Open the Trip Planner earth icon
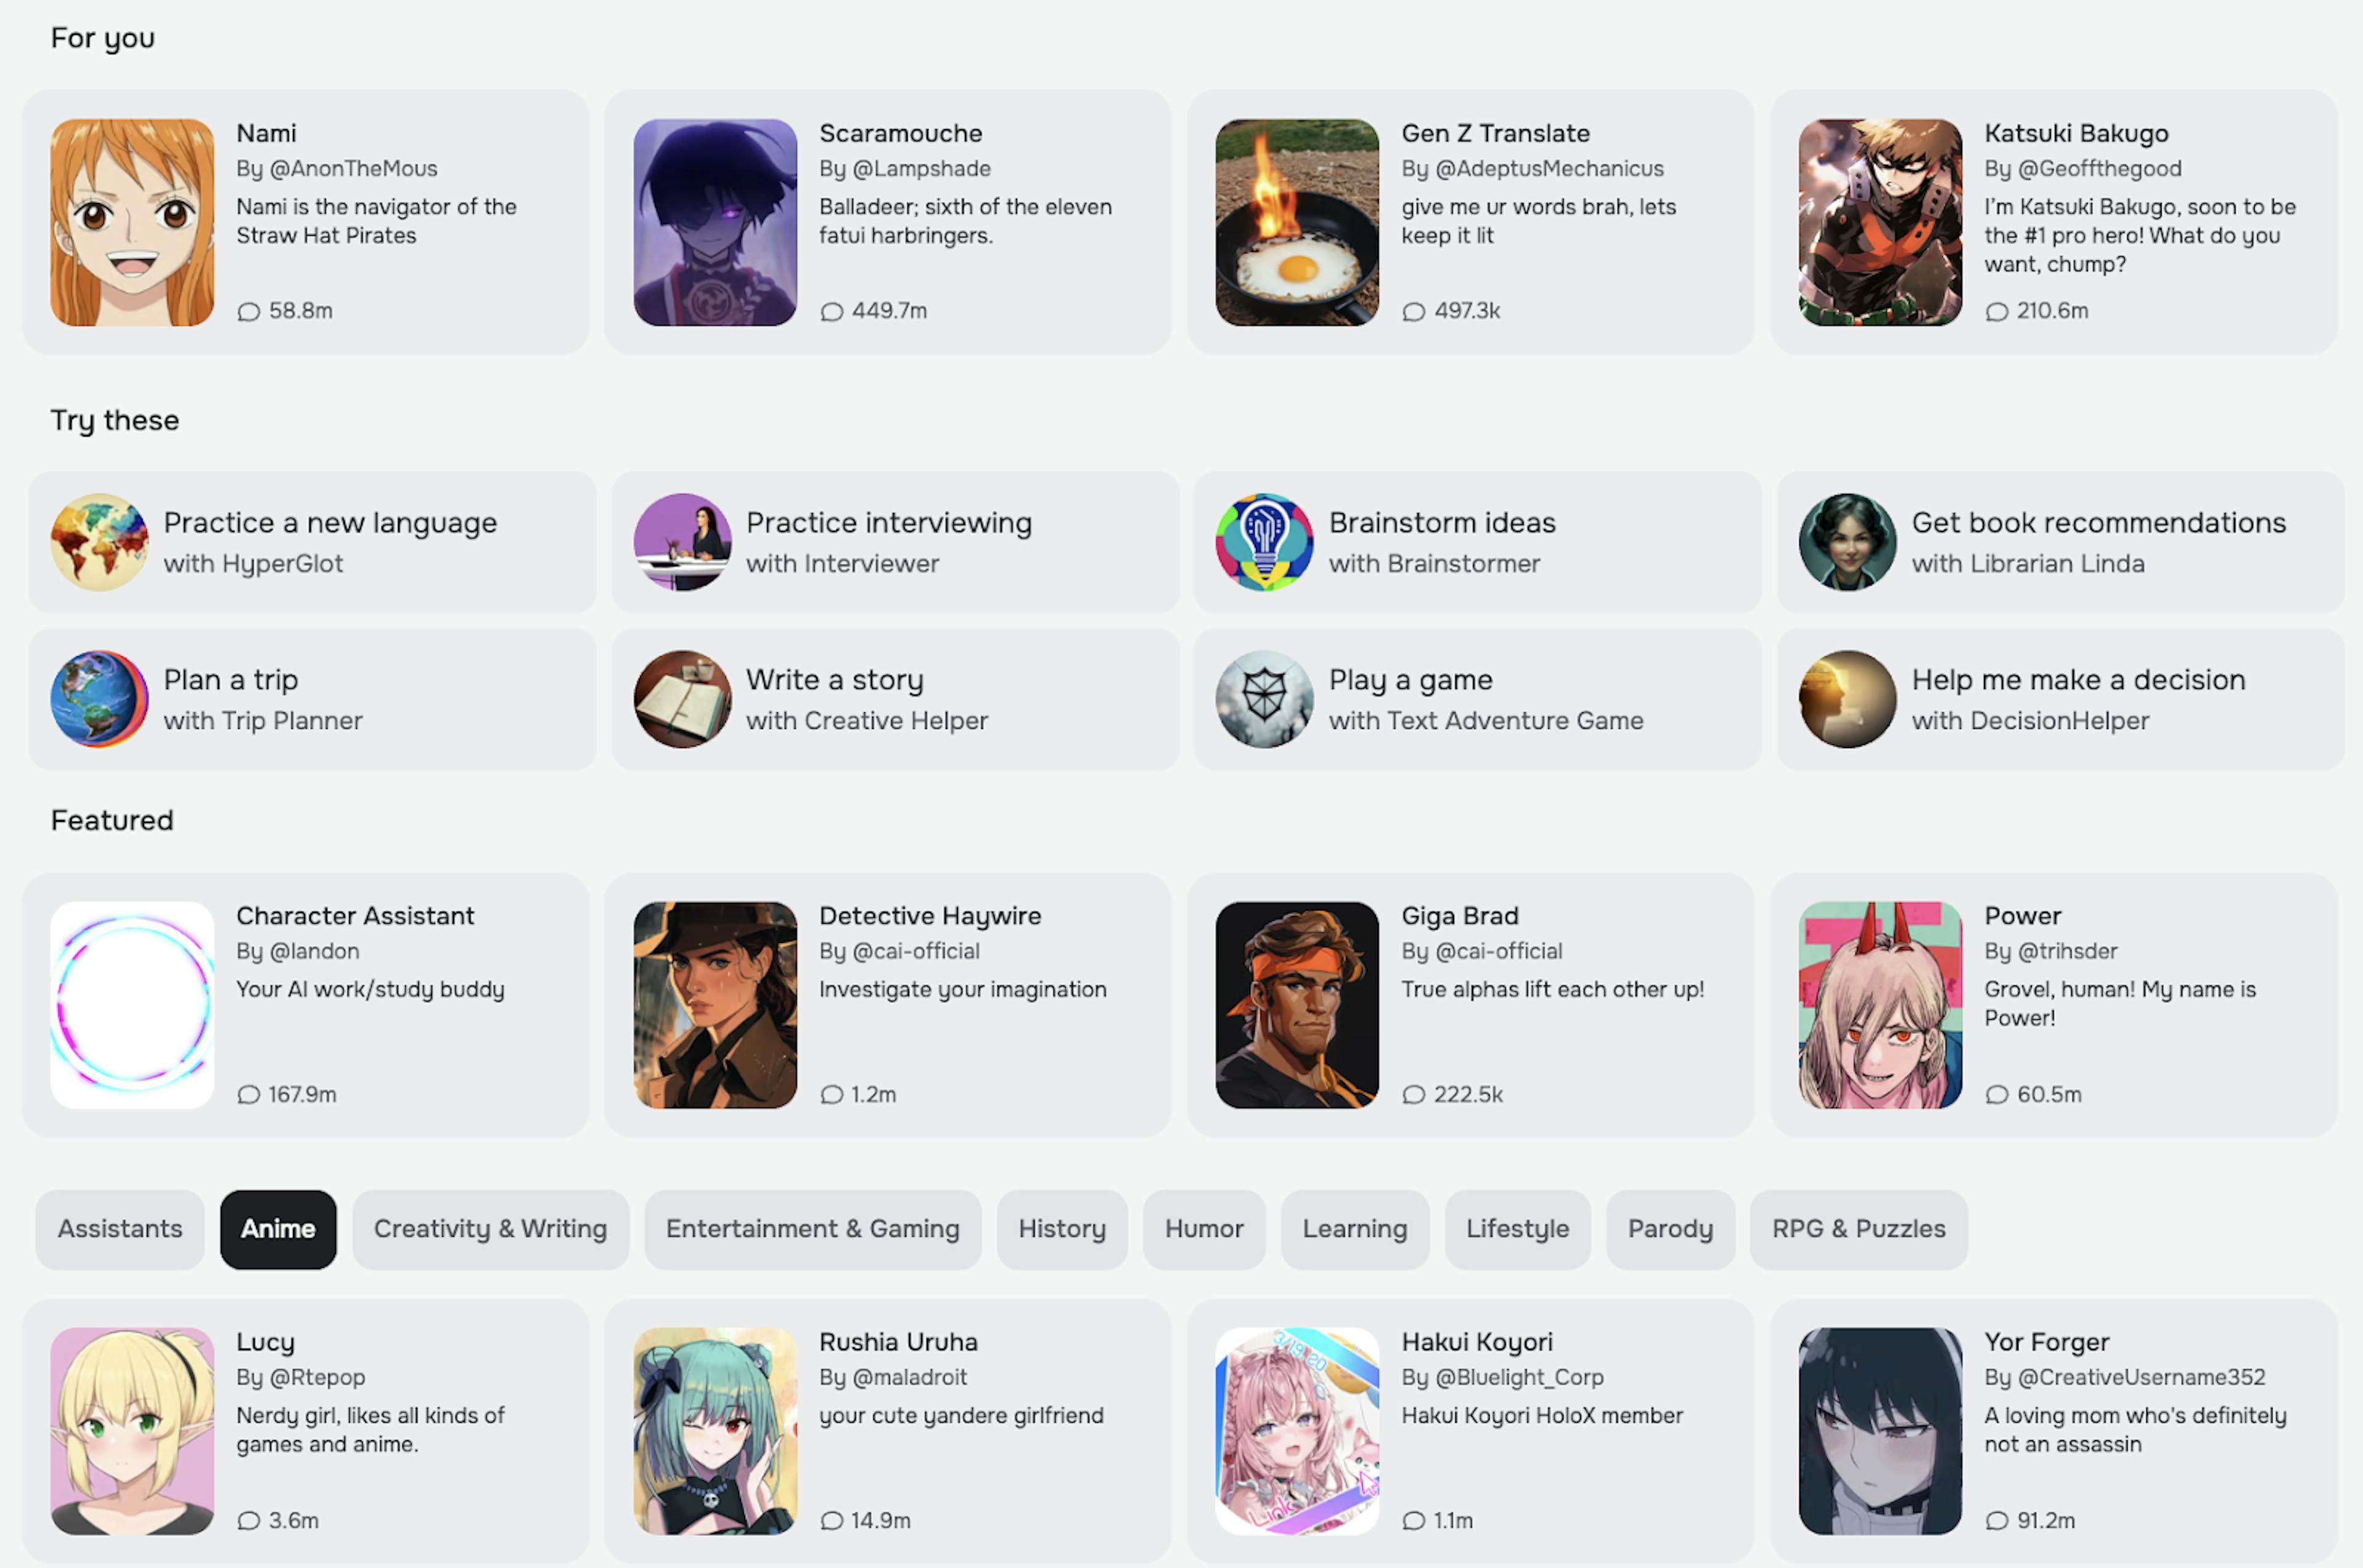Screen dimensions: 2363x1568 click(99, 699)
